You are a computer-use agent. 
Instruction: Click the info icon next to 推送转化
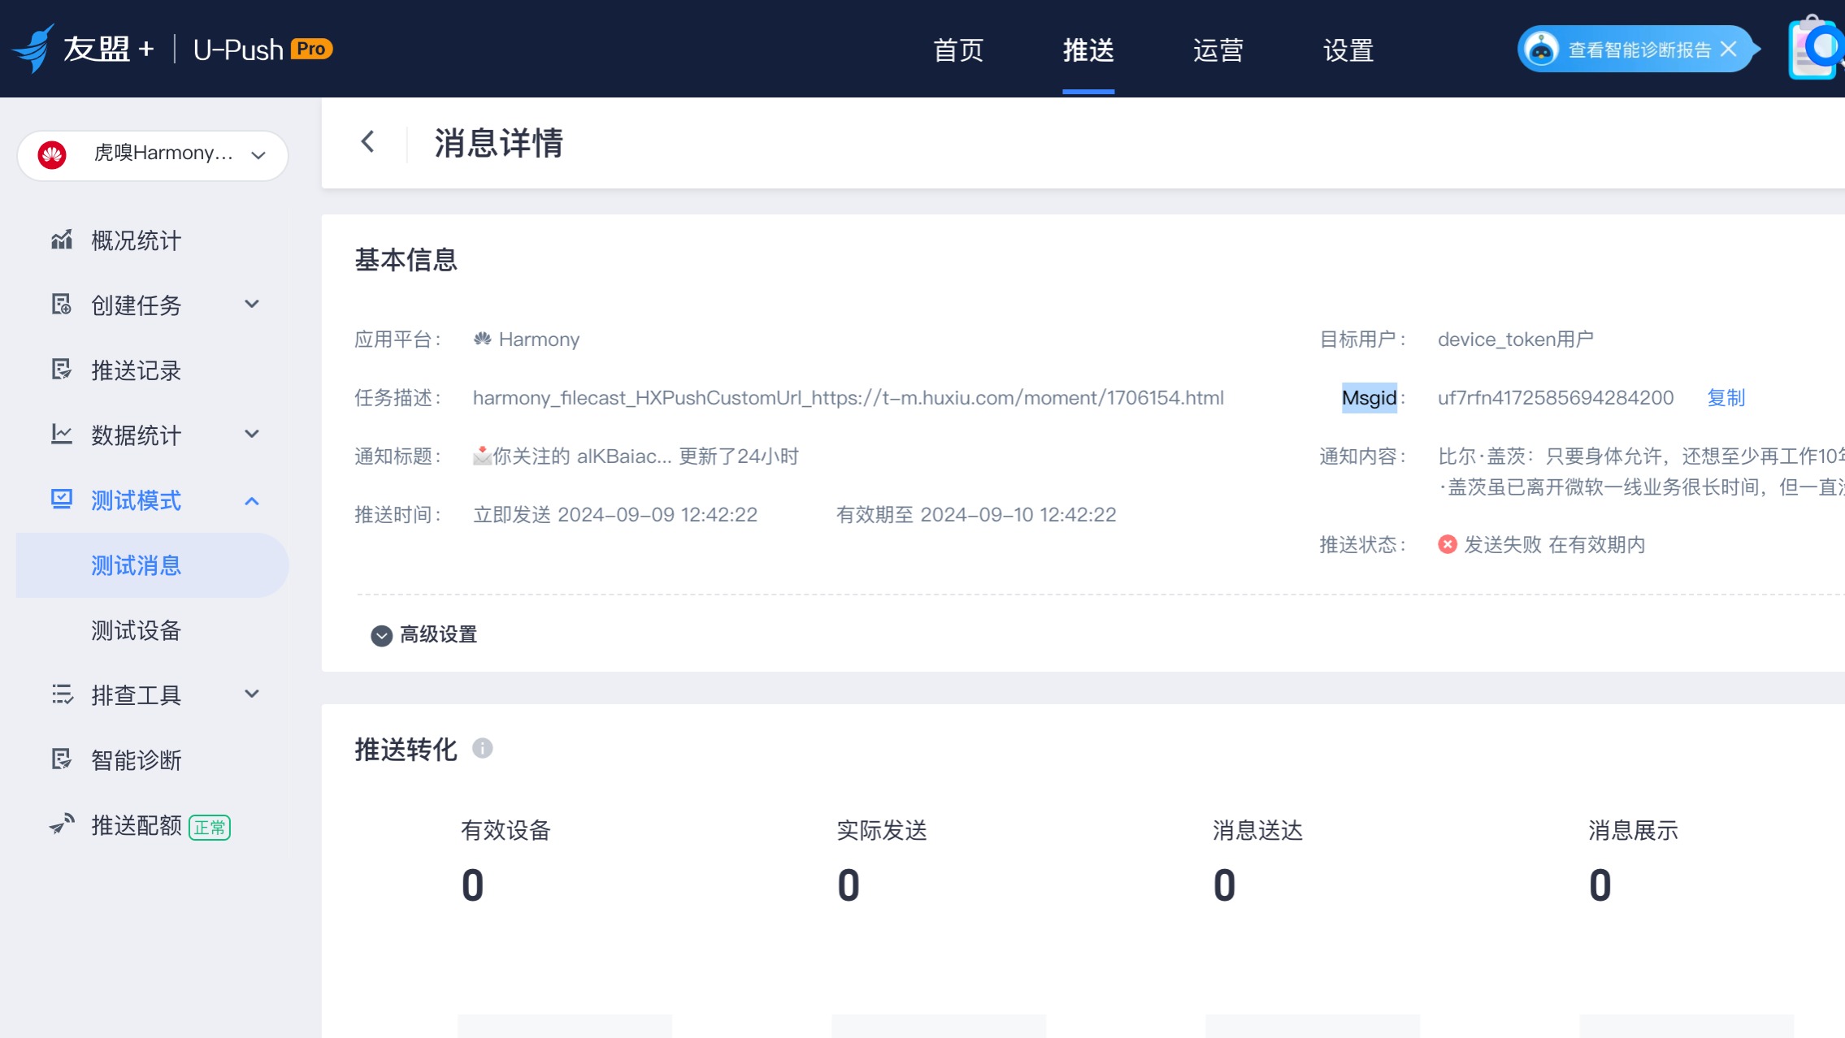[483, 748]
